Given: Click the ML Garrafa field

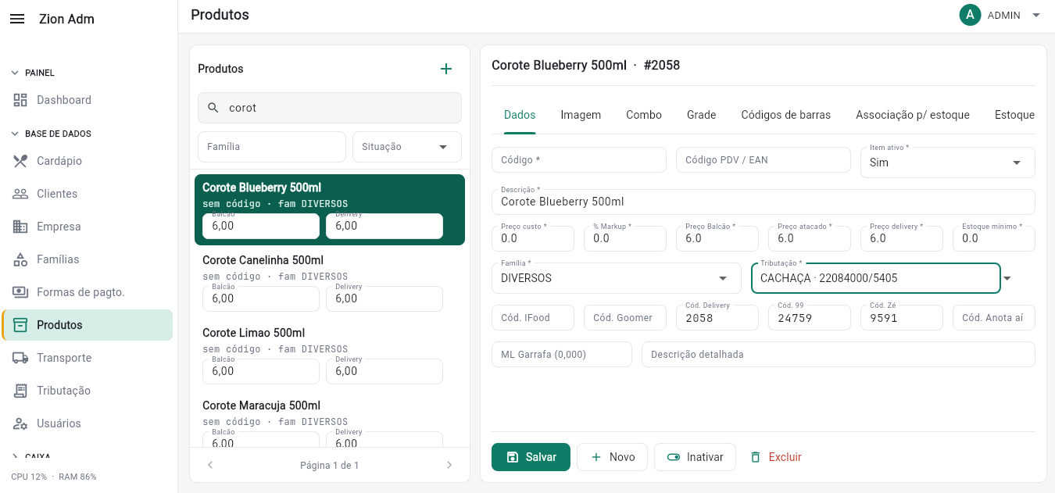Looking at the screenshot, I should coord(562,354).
